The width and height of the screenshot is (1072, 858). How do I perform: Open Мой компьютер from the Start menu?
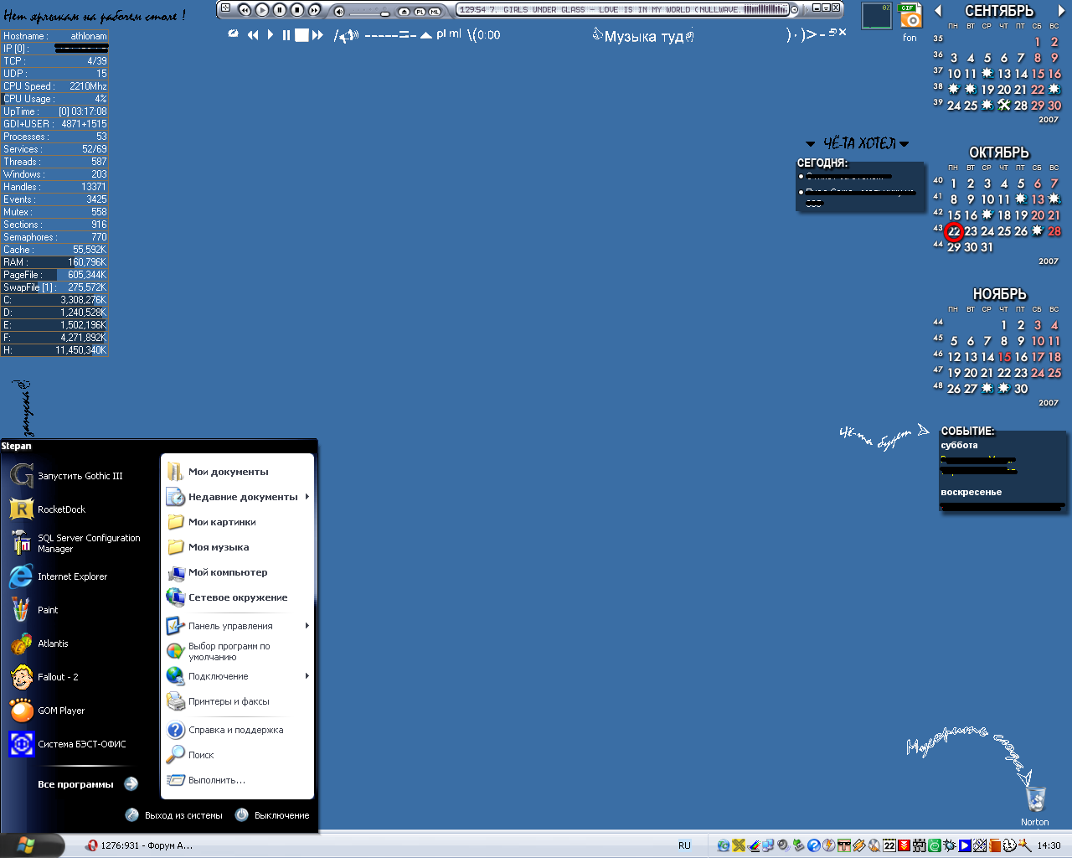[228, 572]
